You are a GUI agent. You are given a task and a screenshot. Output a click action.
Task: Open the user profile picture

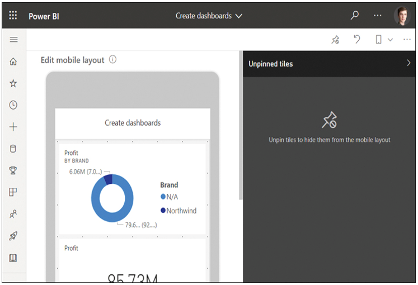pos(402,16)
